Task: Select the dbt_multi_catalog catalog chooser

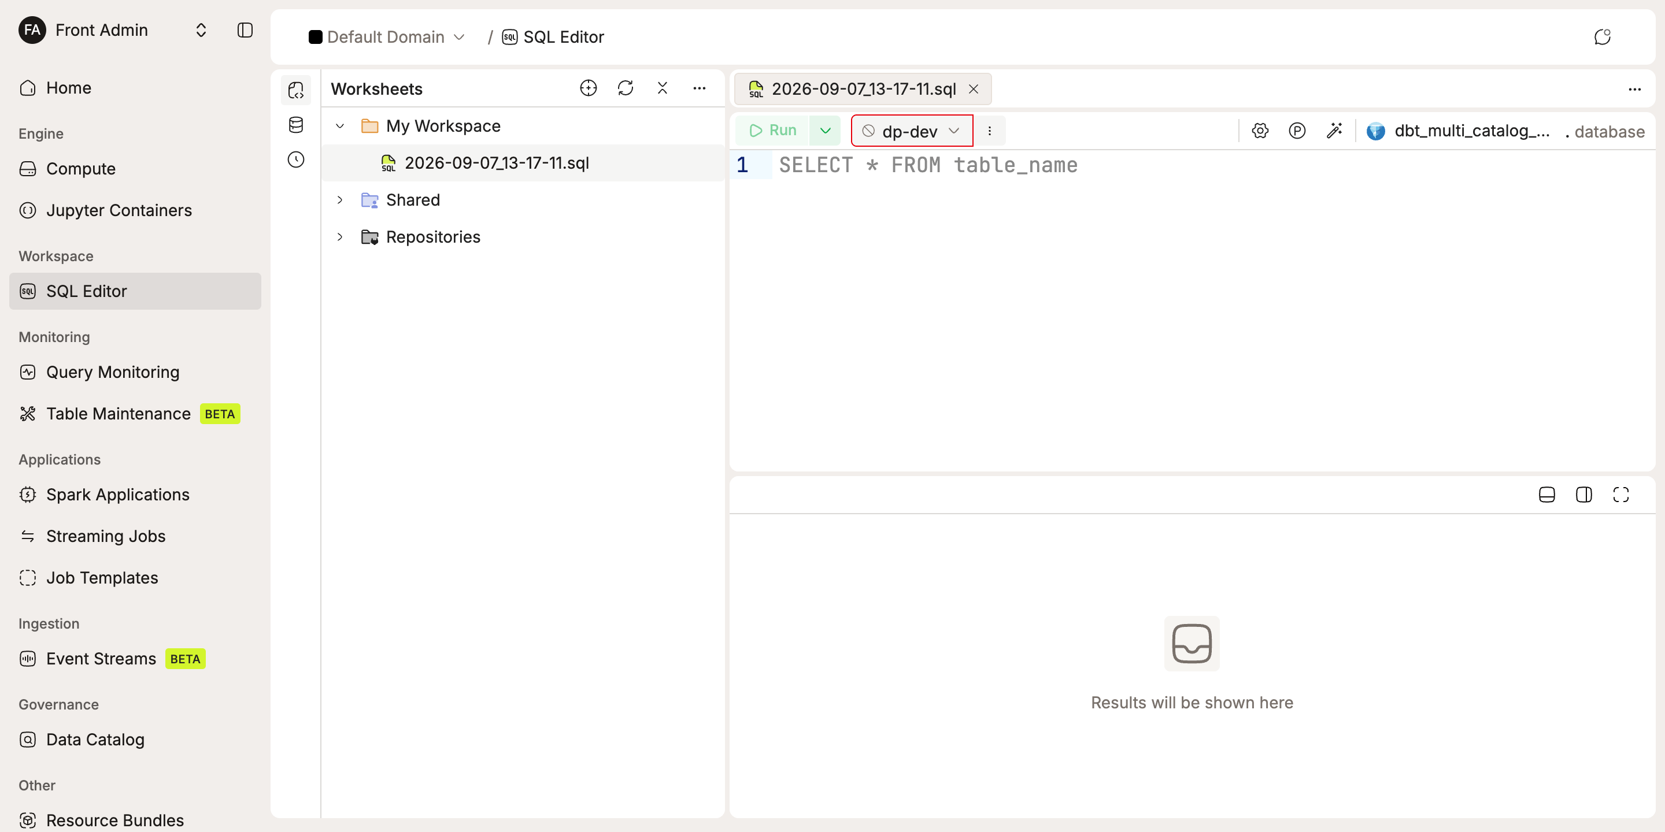Action: [1458, 131]
